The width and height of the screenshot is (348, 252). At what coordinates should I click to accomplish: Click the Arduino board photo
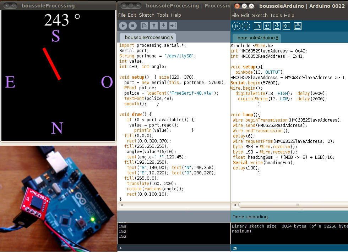tap(58, 198)
